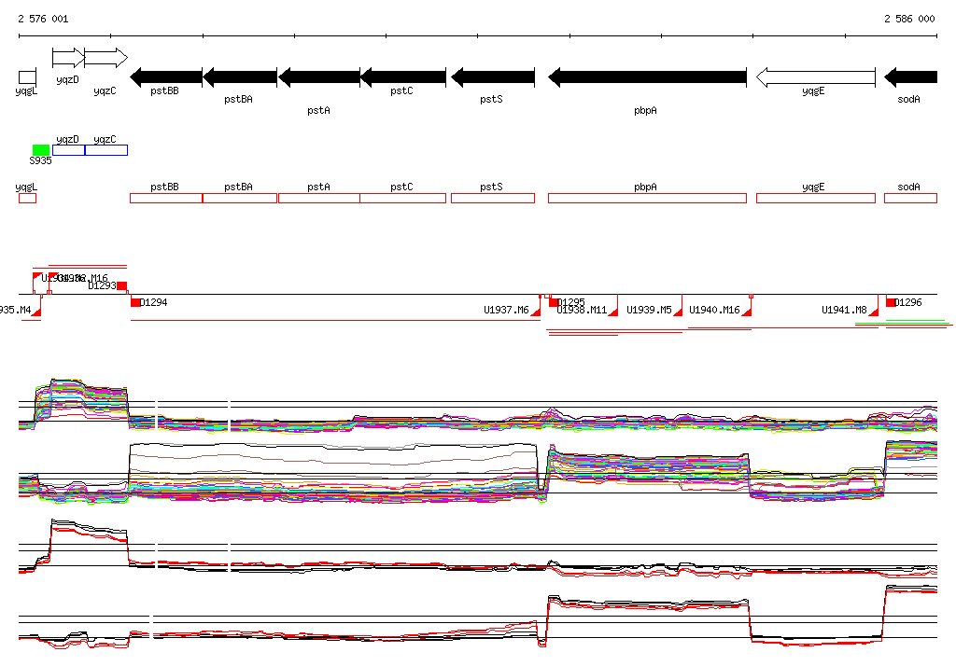Select the small red-outlined yqgL box
This screenshot has height=666, width=956.
pyautogui.click(x=27, y=198)
